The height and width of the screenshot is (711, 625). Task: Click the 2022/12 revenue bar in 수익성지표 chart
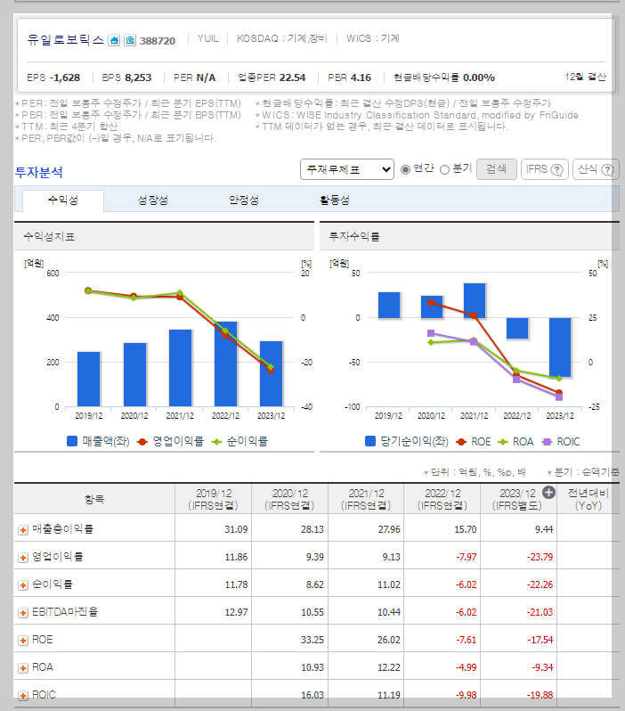pos(226,364)
